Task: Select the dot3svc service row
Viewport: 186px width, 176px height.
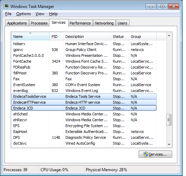Action: coord(84,143)
